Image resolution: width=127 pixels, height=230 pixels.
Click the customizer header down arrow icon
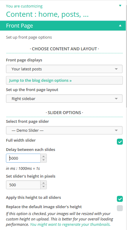coord(120,6)
